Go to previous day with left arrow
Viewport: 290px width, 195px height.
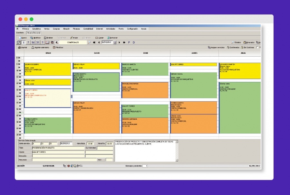click(99, 42)
